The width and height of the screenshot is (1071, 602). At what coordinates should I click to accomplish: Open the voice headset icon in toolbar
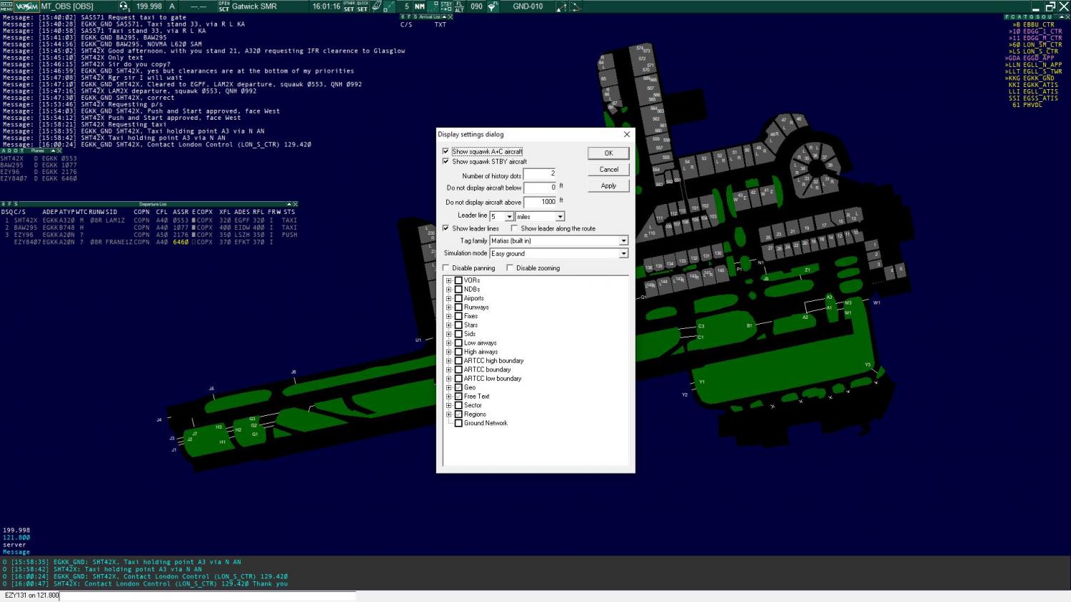pyautogui.click(x=124, y=6)
